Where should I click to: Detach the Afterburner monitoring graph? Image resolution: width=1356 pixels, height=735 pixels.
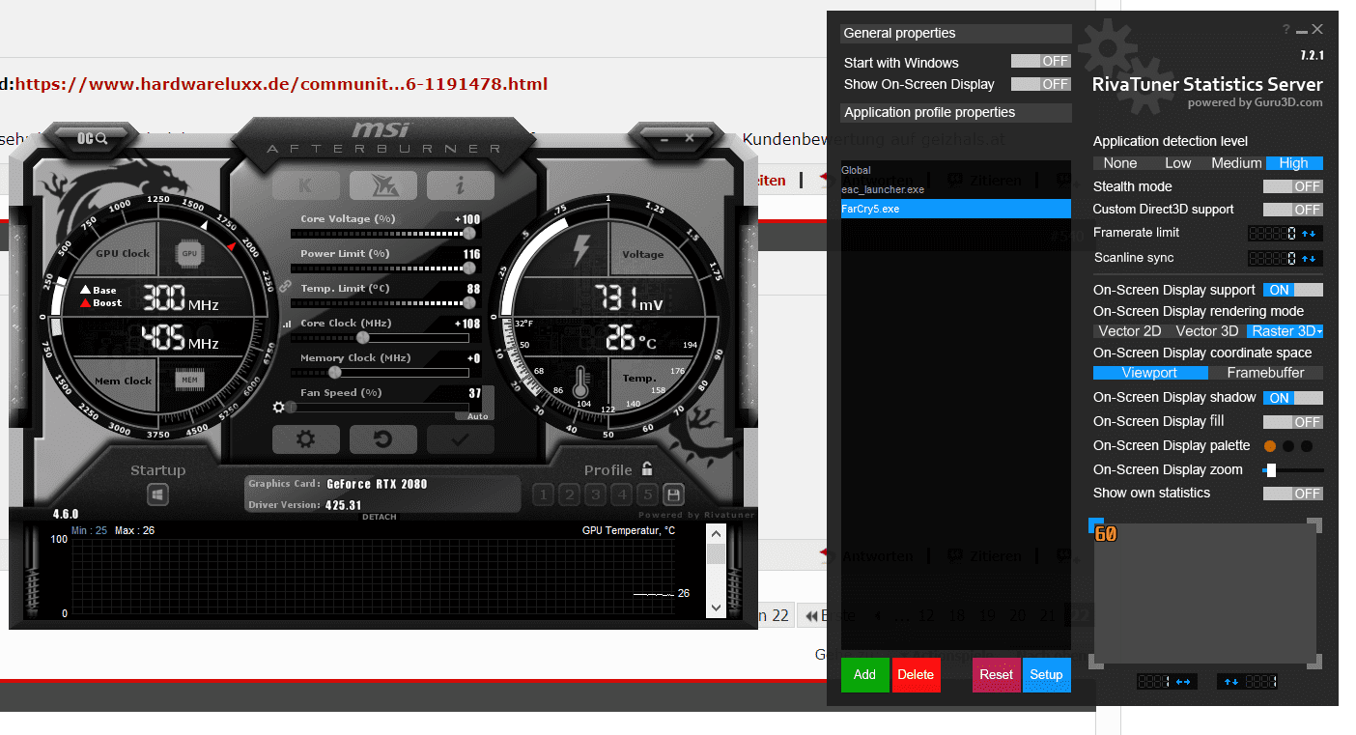pos(380,517)
